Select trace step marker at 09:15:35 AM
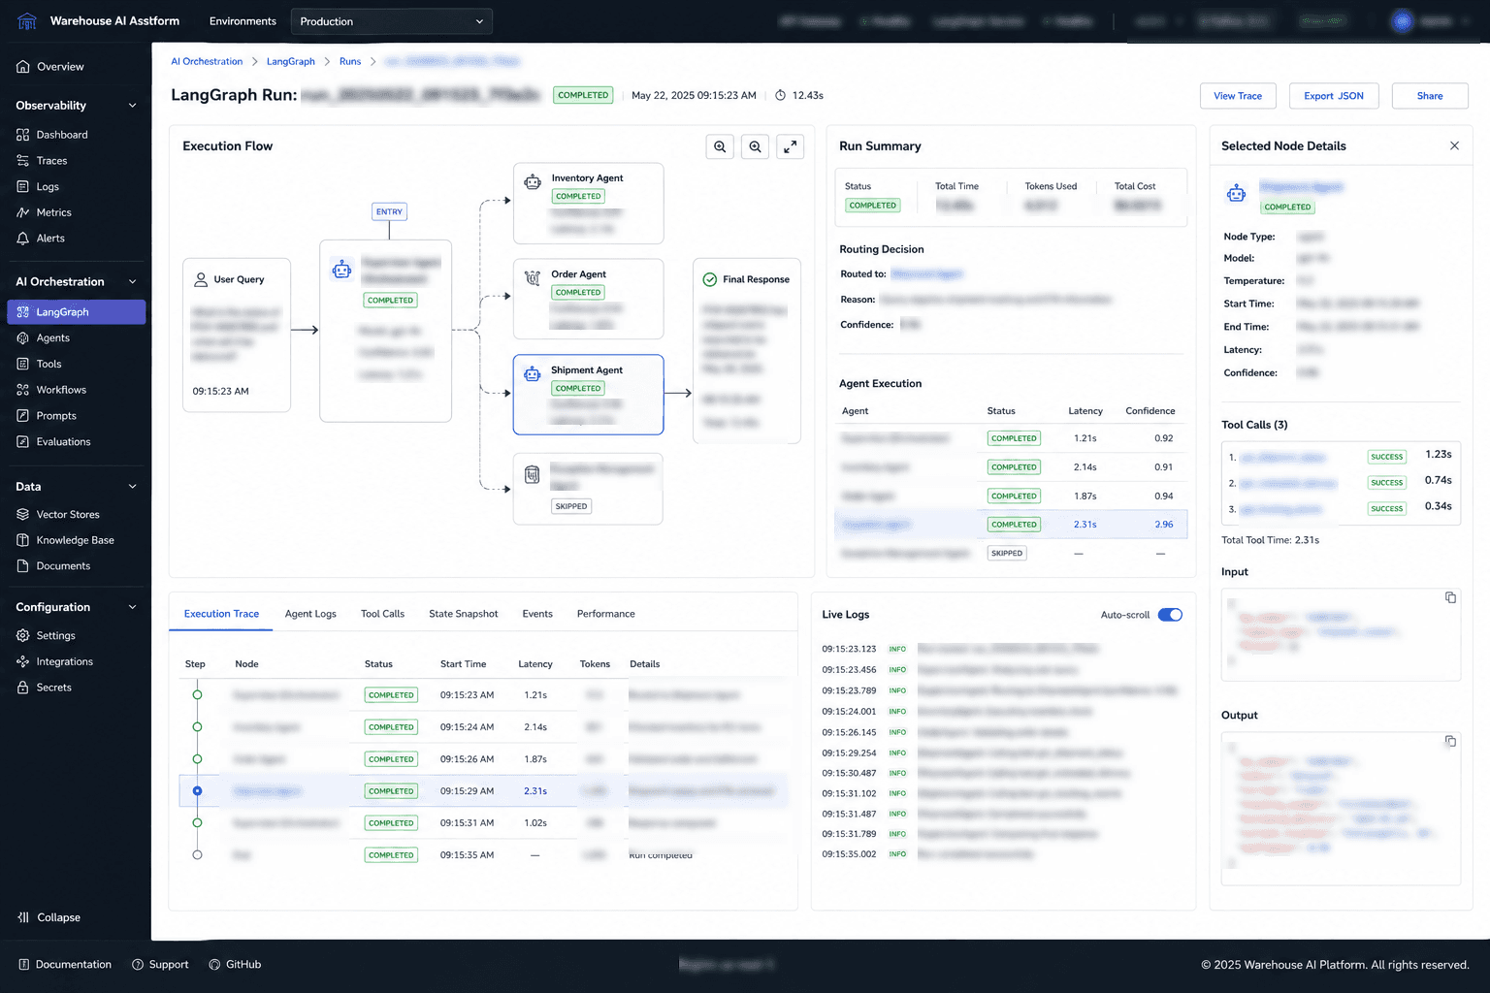 coord(197,855)
